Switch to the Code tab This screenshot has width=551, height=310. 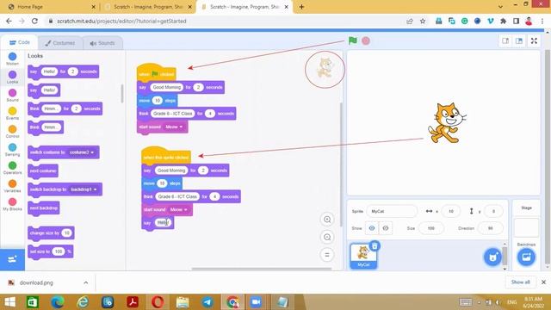[x=19, y=42]
